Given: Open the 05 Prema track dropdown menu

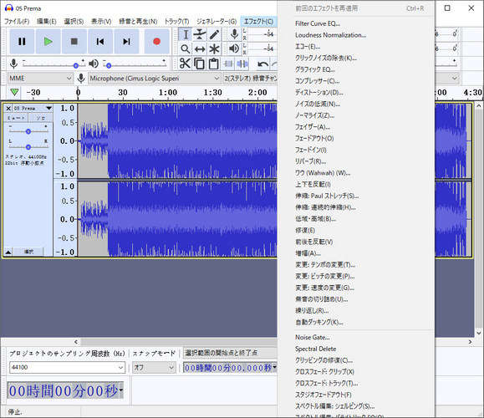Looking at the screenshot, I should (48, 108).
